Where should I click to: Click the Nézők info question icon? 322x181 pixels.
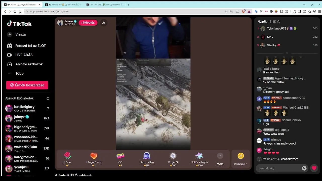pyautogui.click(x=278, y=22)
